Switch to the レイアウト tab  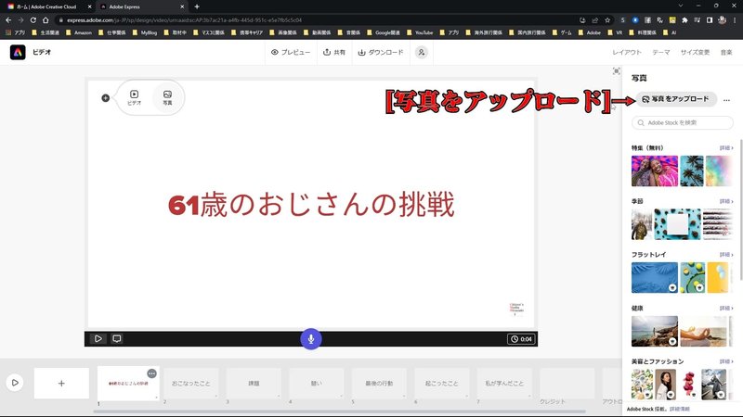click(626, 52)
